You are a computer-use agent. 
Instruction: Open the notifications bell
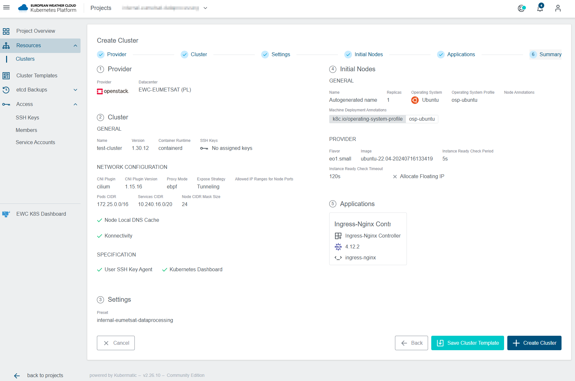(x=540, y=8)
